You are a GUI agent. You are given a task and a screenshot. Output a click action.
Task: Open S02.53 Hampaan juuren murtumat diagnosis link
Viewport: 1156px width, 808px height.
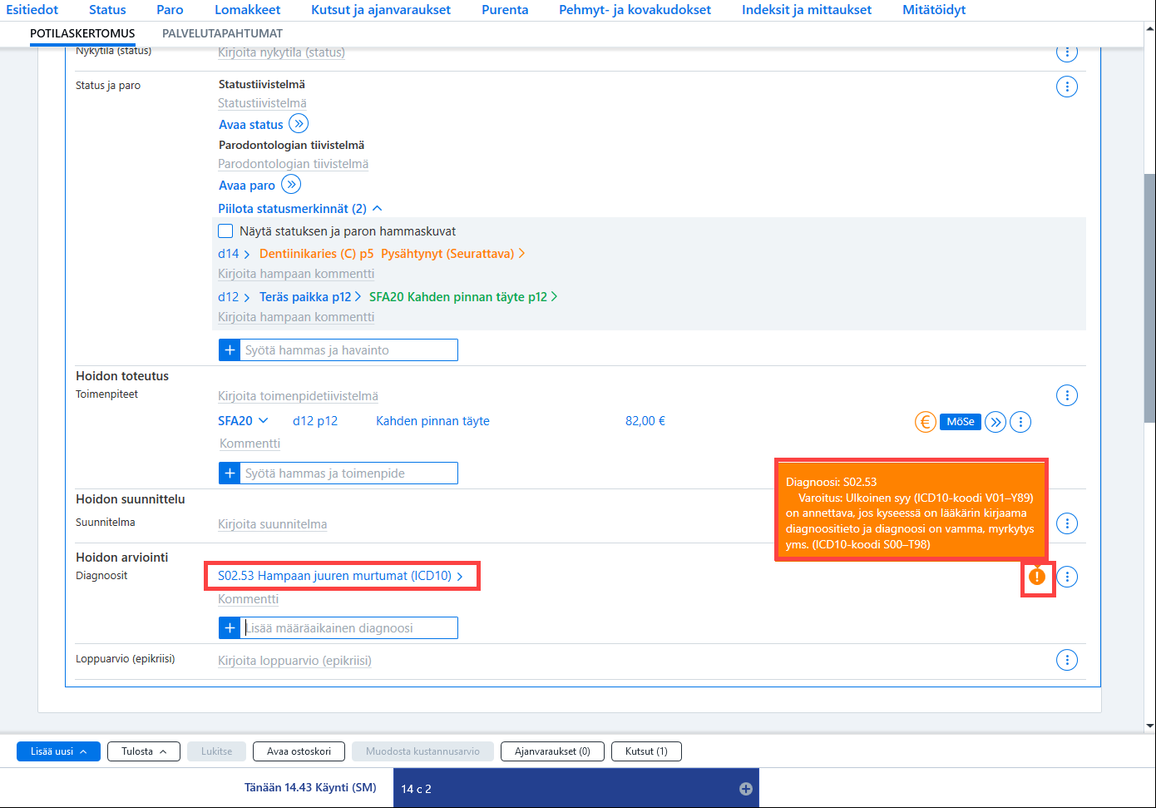[341, 576]
